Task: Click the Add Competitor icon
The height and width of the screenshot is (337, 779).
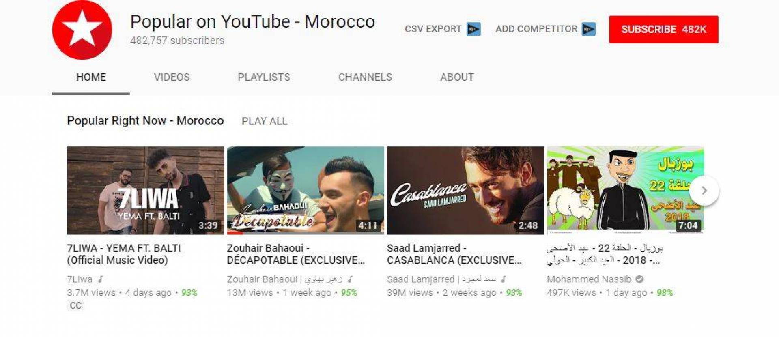Action: coord(589,29)
